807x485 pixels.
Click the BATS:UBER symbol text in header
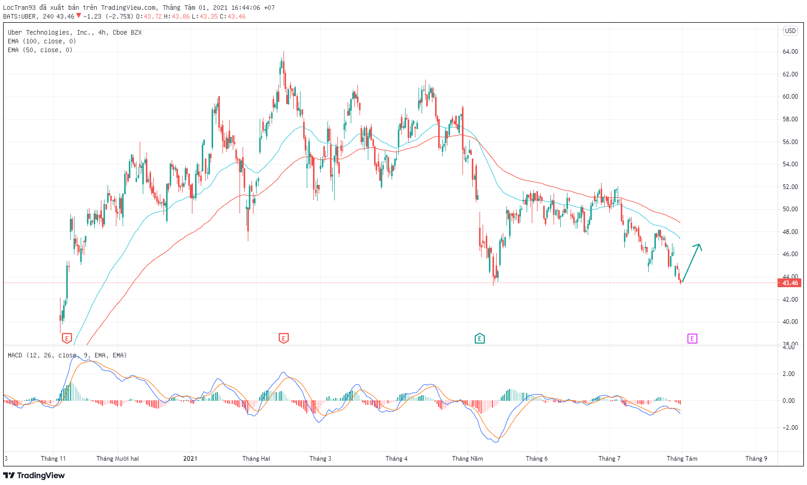[x=20, y=17]
